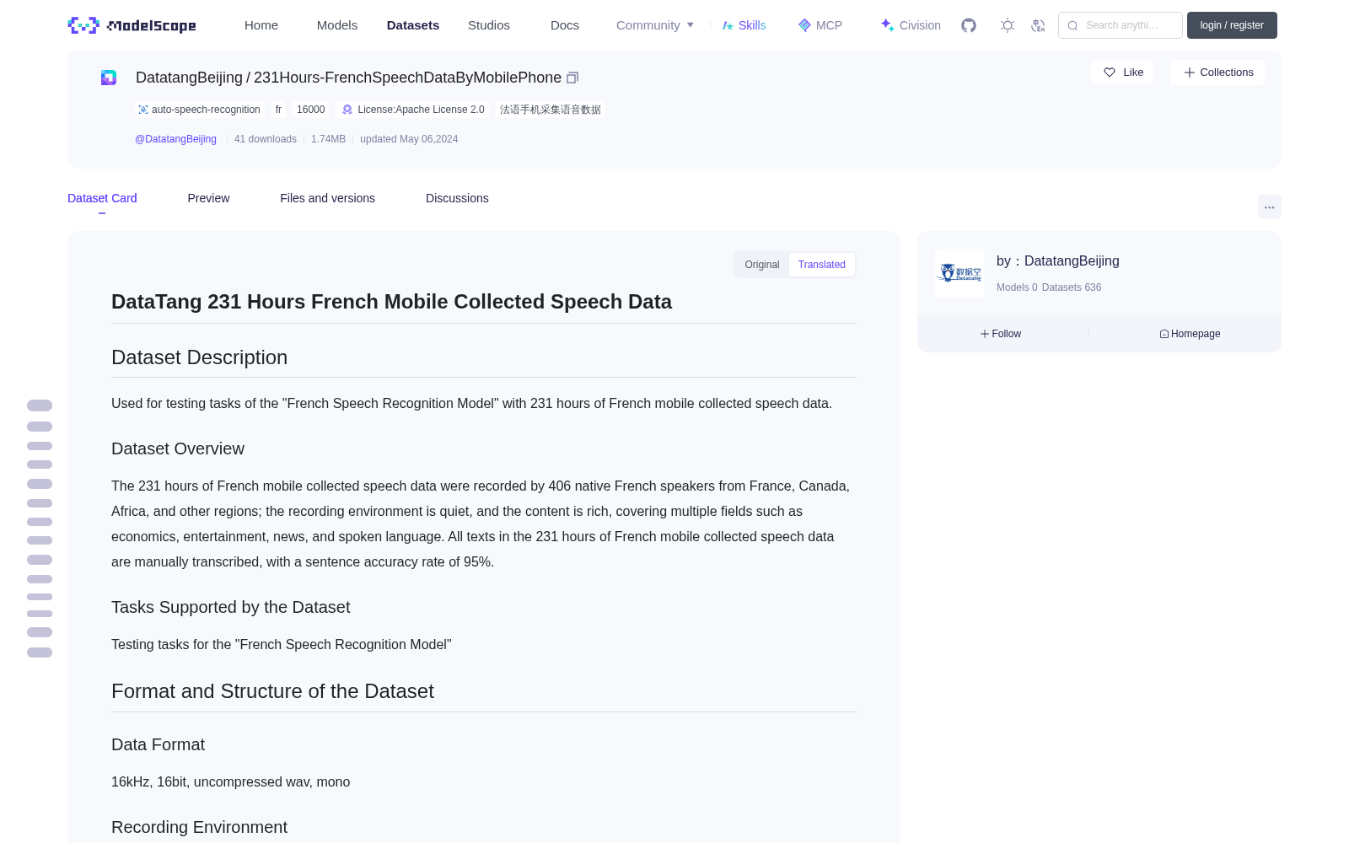Open the Studios nav item

[x=489, y=25]
